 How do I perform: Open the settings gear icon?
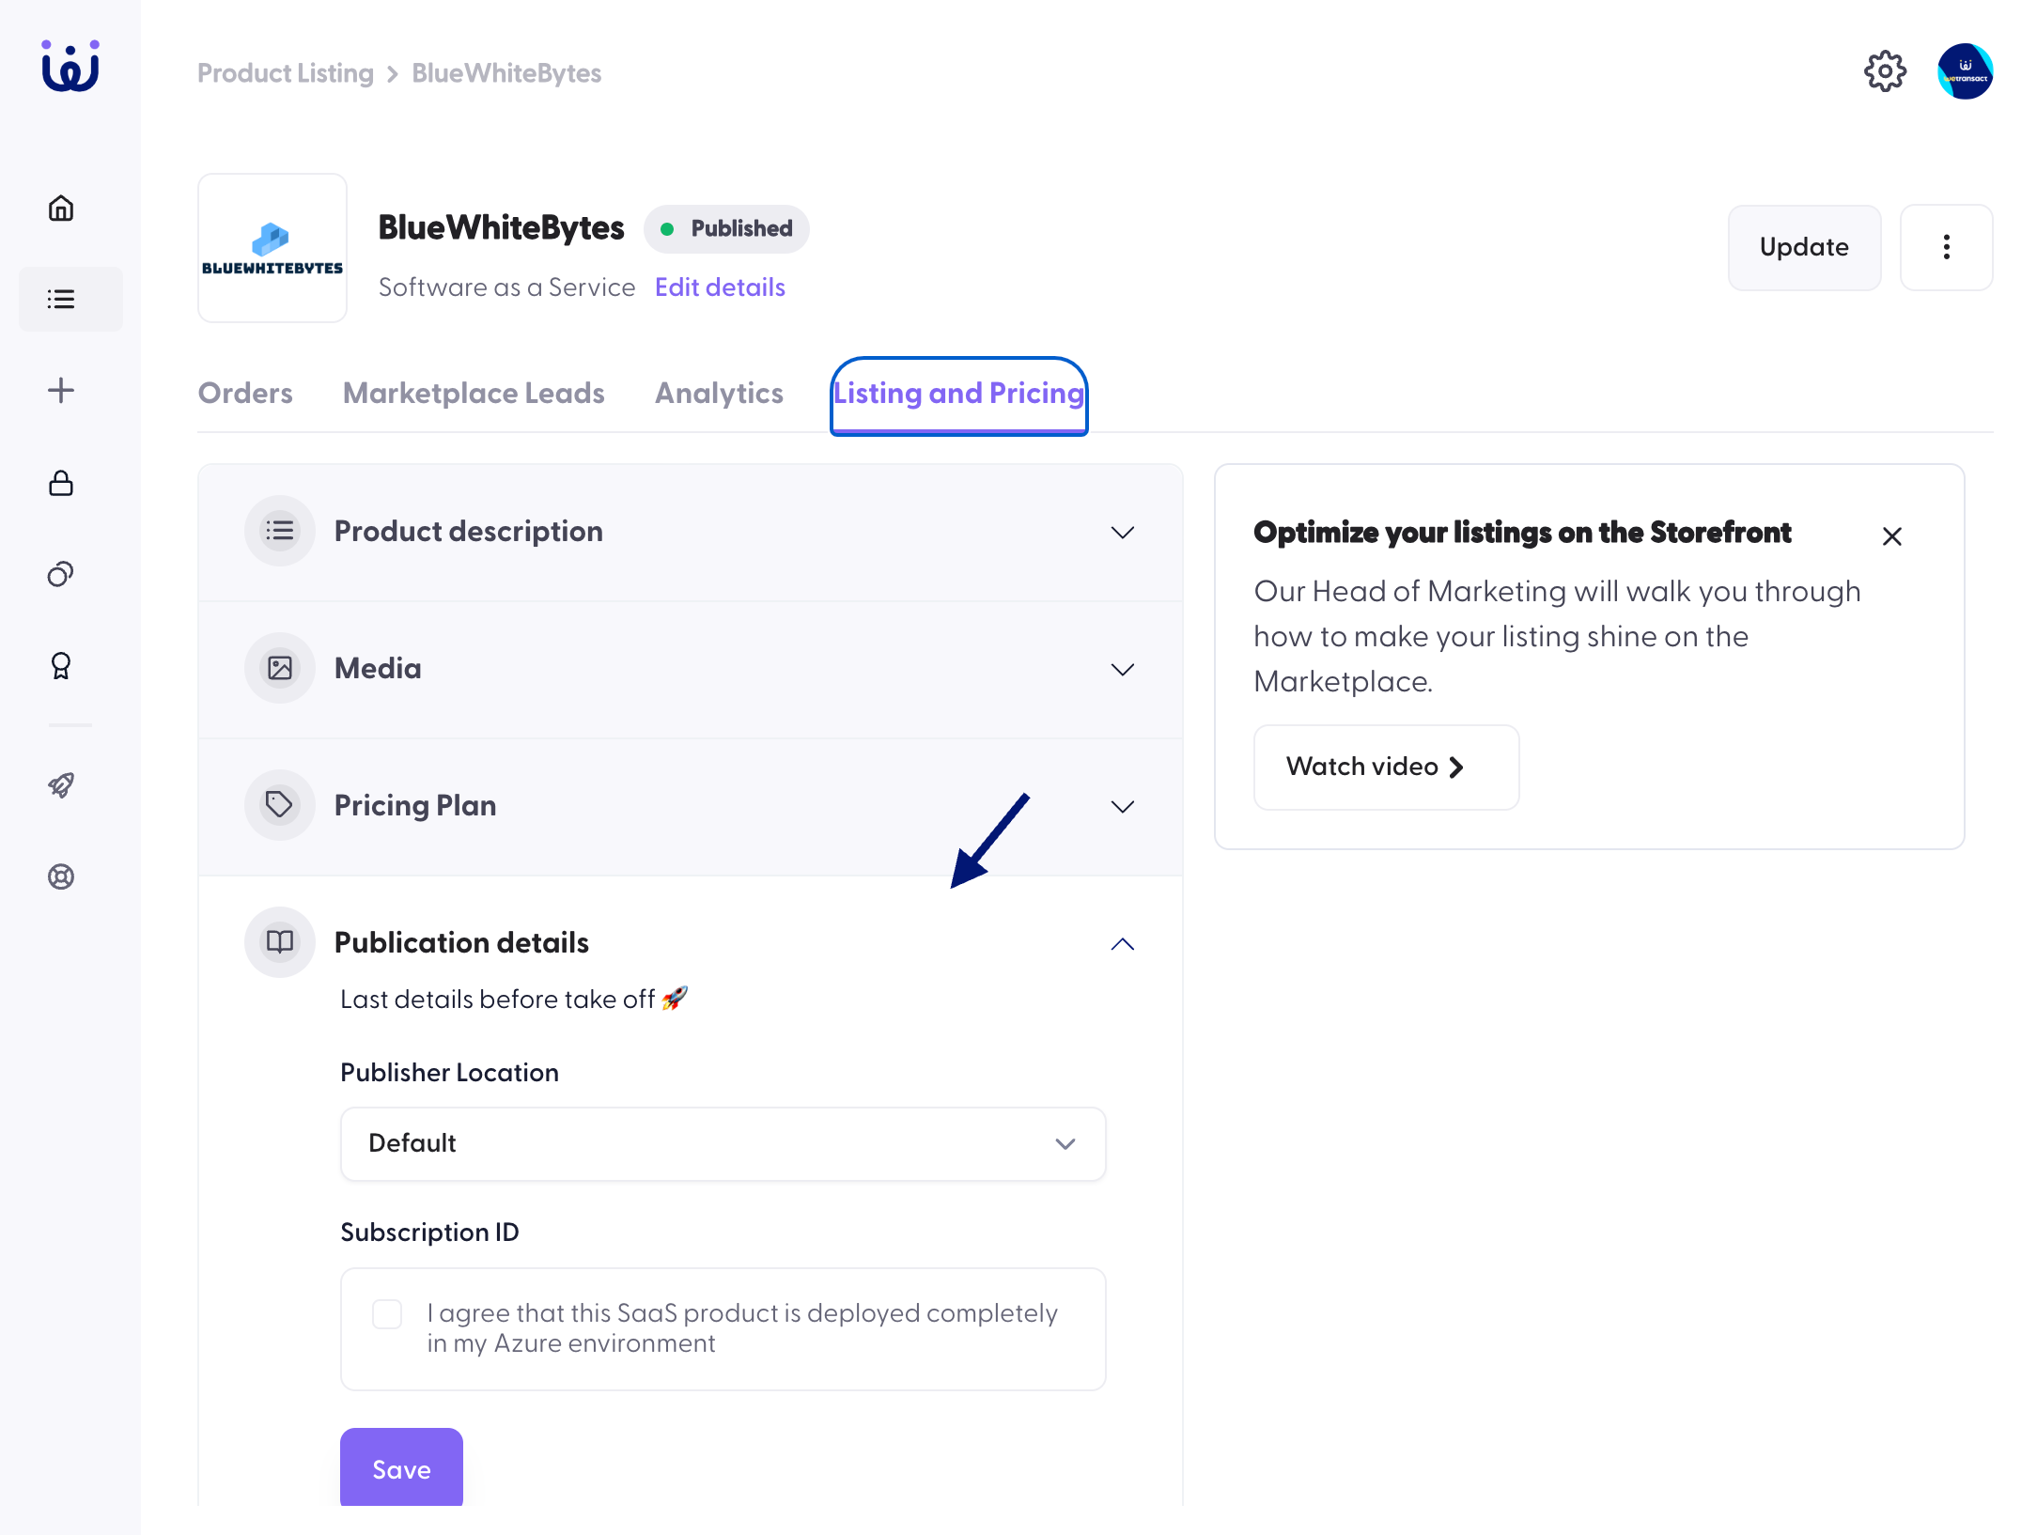[1885, 71]
